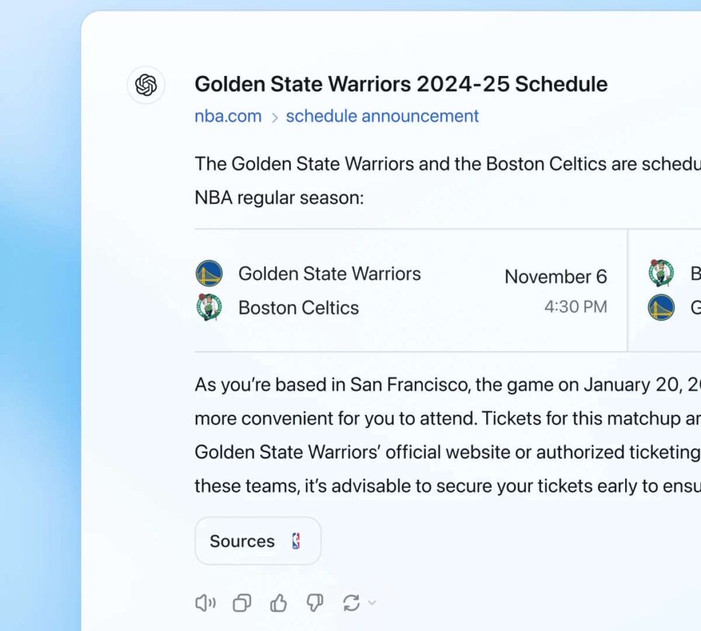
Task: Click the Boston Celtics logo in first card
Action: (x=209, y=307)
